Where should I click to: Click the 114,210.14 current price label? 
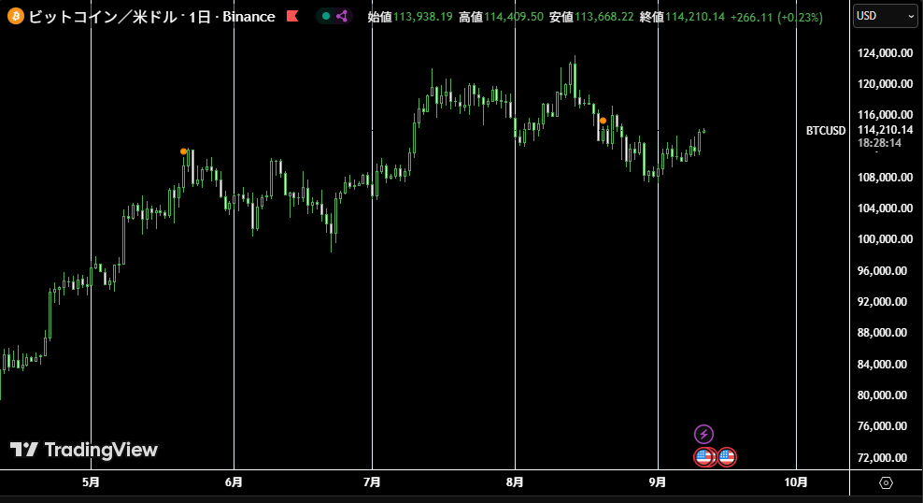tap(883, 130)
